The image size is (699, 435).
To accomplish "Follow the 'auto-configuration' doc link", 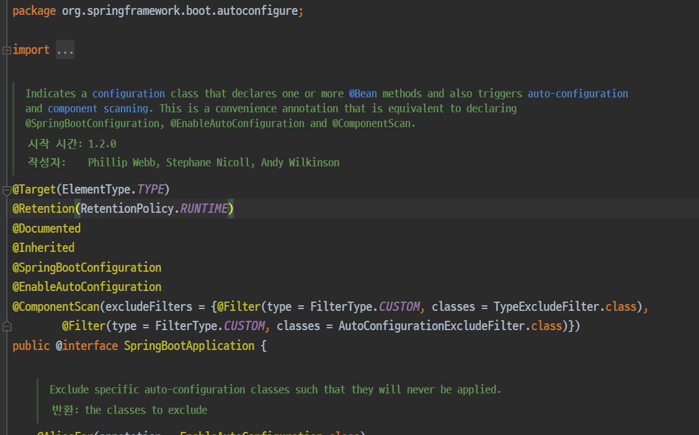I will click(578, 94).
